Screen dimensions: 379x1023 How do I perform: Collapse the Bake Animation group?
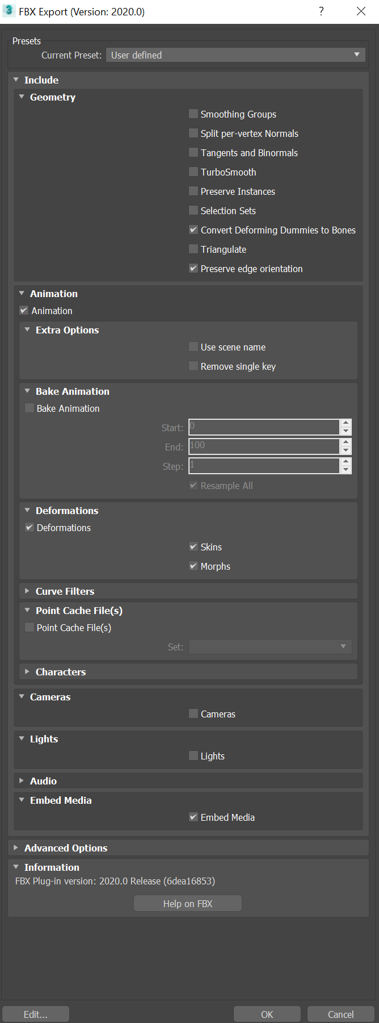point(27,391)
